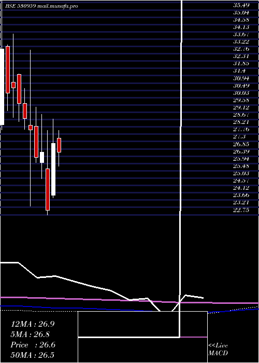
Task: Click the 29.58 price axis label
Action: [x=241, y=101]
